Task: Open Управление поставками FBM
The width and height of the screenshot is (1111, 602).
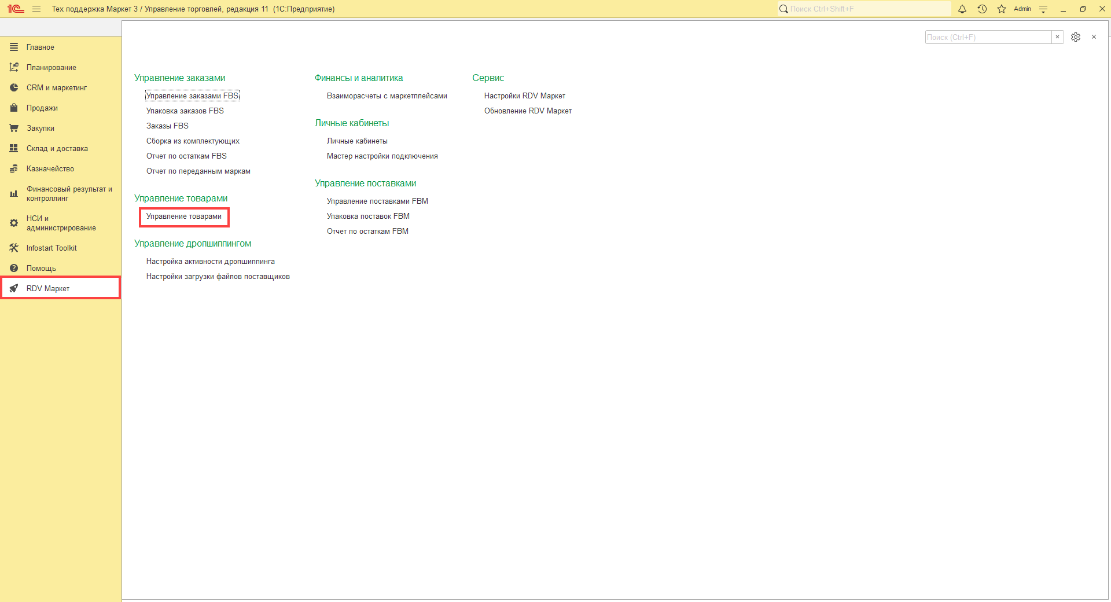Action: [377, 201]
